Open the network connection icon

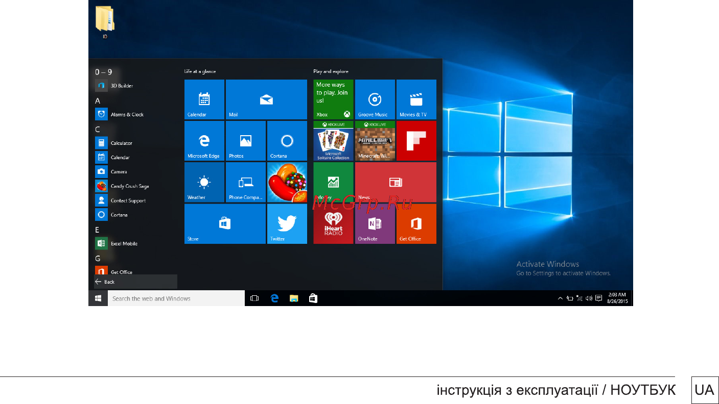point(579,298)
